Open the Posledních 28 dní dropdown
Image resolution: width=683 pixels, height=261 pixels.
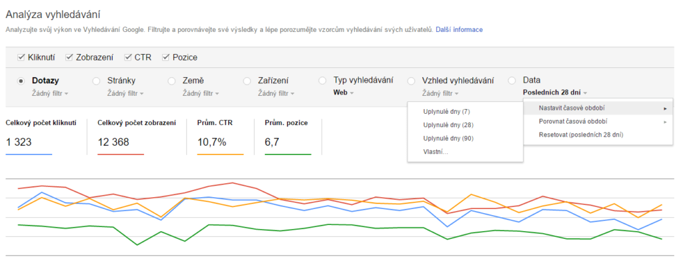[556, 93]
